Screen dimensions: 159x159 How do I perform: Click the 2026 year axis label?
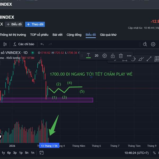point(12,146)
